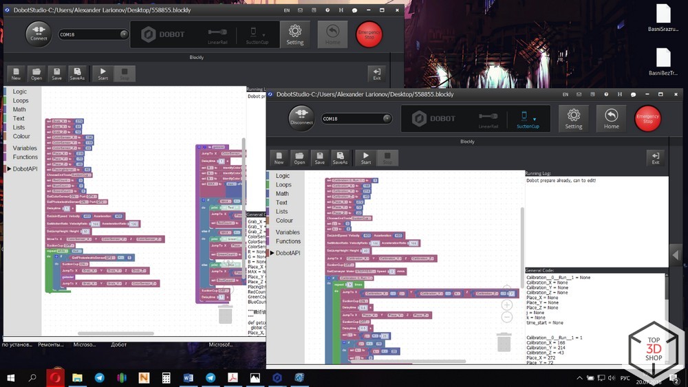This screenshot has height=387, width=688.
Task: Select Lists category in back window
Action: 19,127
